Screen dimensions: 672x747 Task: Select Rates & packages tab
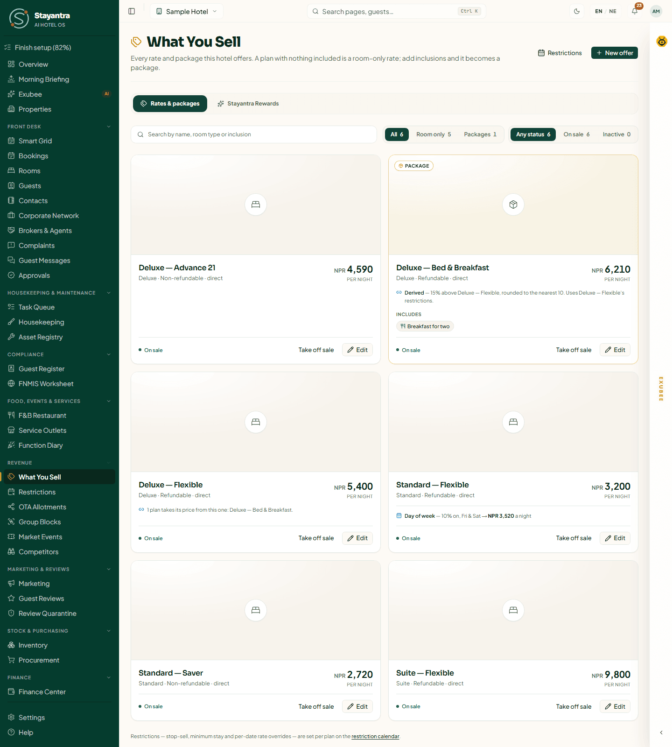[x=170, y=104]
